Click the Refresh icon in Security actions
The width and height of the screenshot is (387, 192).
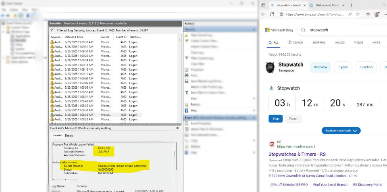(x=187, y=104)
